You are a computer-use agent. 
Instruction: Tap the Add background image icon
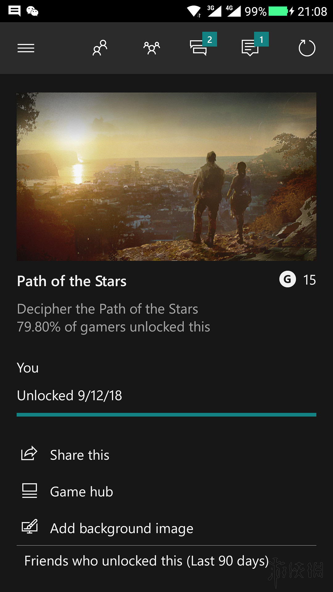pyautogui.click(x=30, y=527)
